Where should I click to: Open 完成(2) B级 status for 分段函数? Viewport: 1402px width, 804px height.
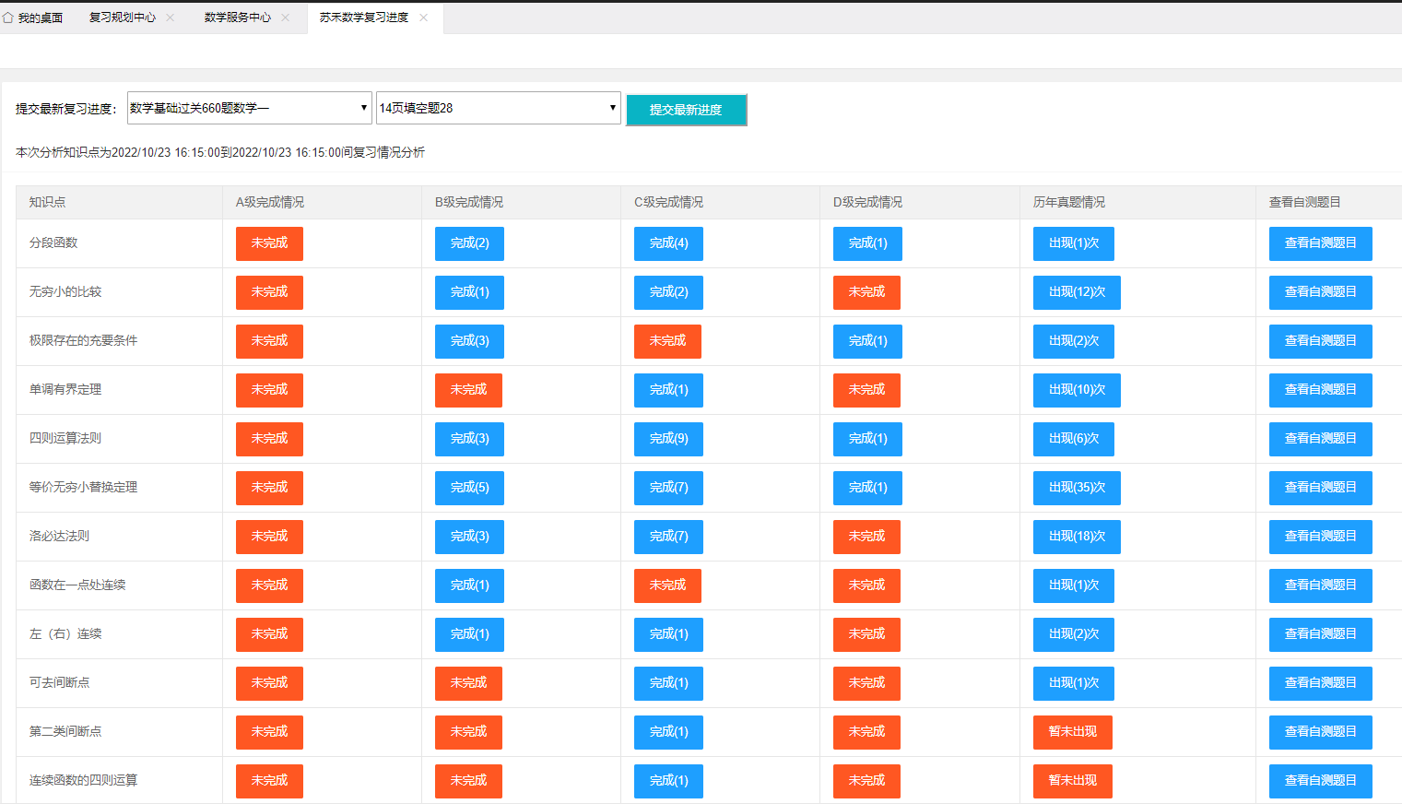pos(469,243)
